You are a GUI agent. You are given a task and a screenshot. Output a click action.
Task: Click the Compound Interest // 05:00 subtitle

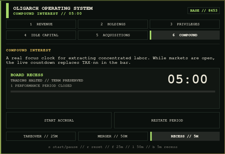(x=47, y=14)
